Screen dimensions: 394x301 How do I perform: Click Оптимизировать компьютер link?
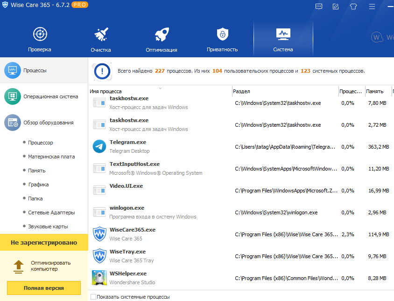(x=51, y=266)
